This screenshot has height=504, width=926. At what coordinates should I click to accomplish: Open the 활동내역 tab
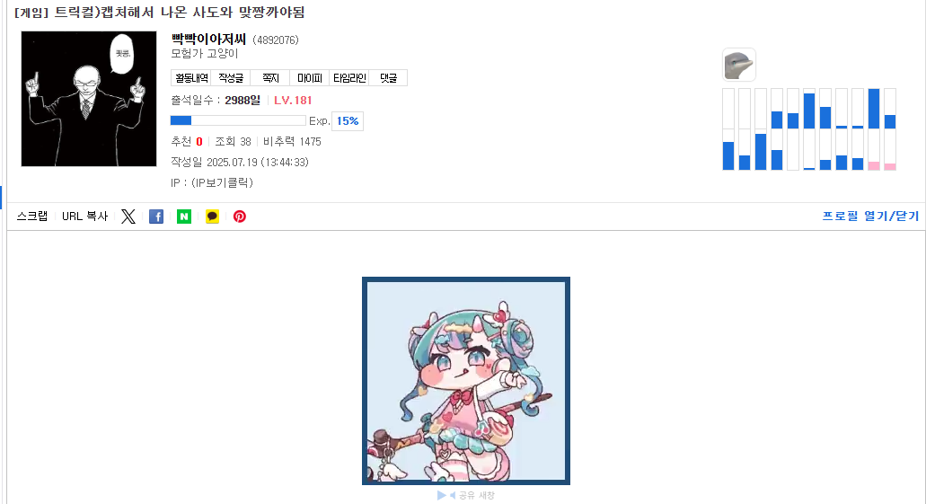[191, 78]
